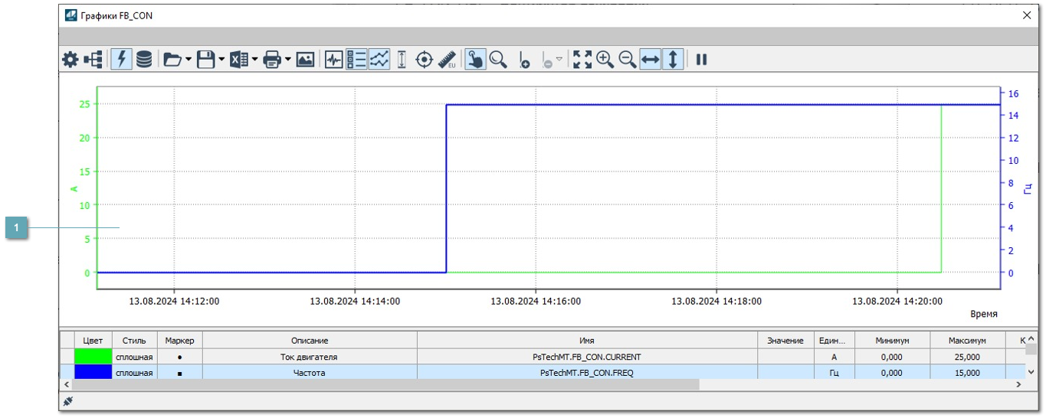Image resolution: width=1046 pixels, height=418 pixels.
Task: Pause the graph updating
Action: coord(701,60)
